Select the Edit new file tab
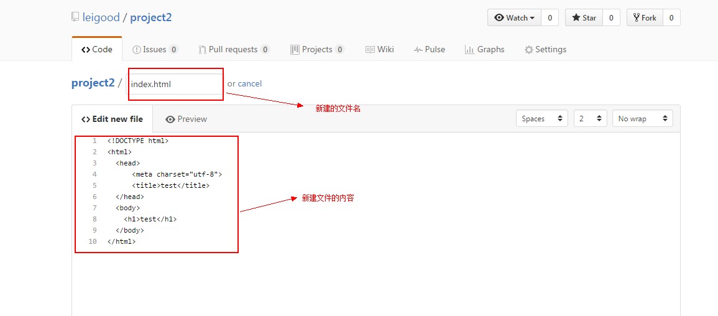Viewport: 718px width, 316px height. pos(112,119)
